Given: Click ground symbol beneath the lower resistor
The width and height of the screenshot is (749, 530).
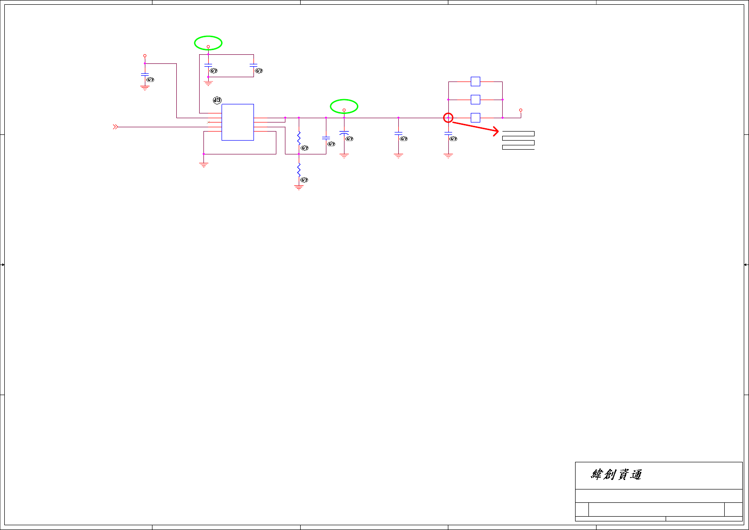Looking at the screenshot, I should click(299, 187).
